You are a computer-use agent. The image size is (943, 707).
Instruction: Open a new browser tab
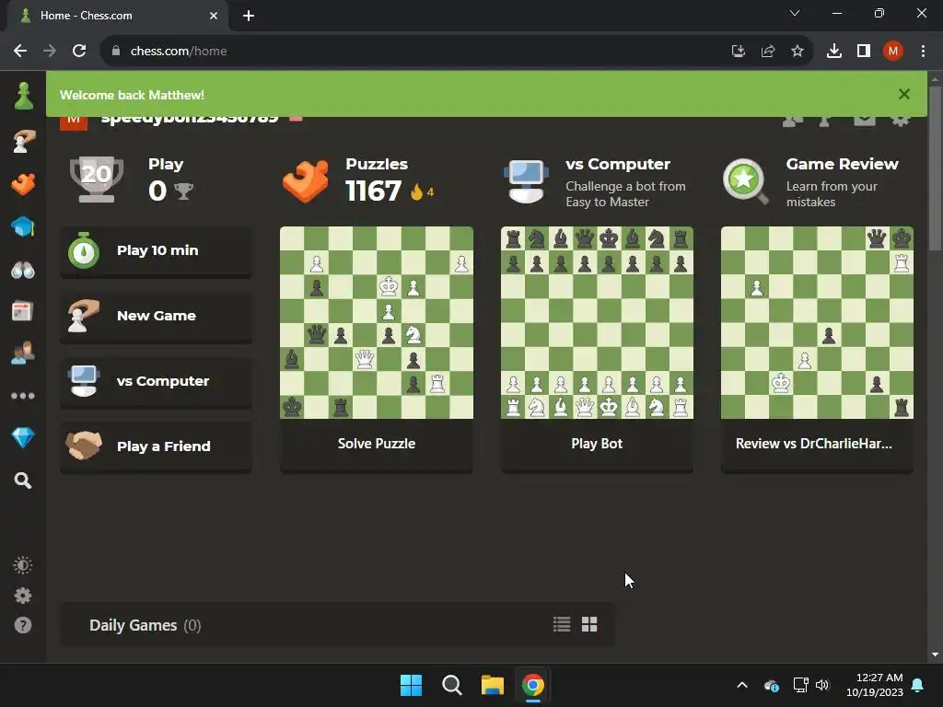tap(249, 16)
